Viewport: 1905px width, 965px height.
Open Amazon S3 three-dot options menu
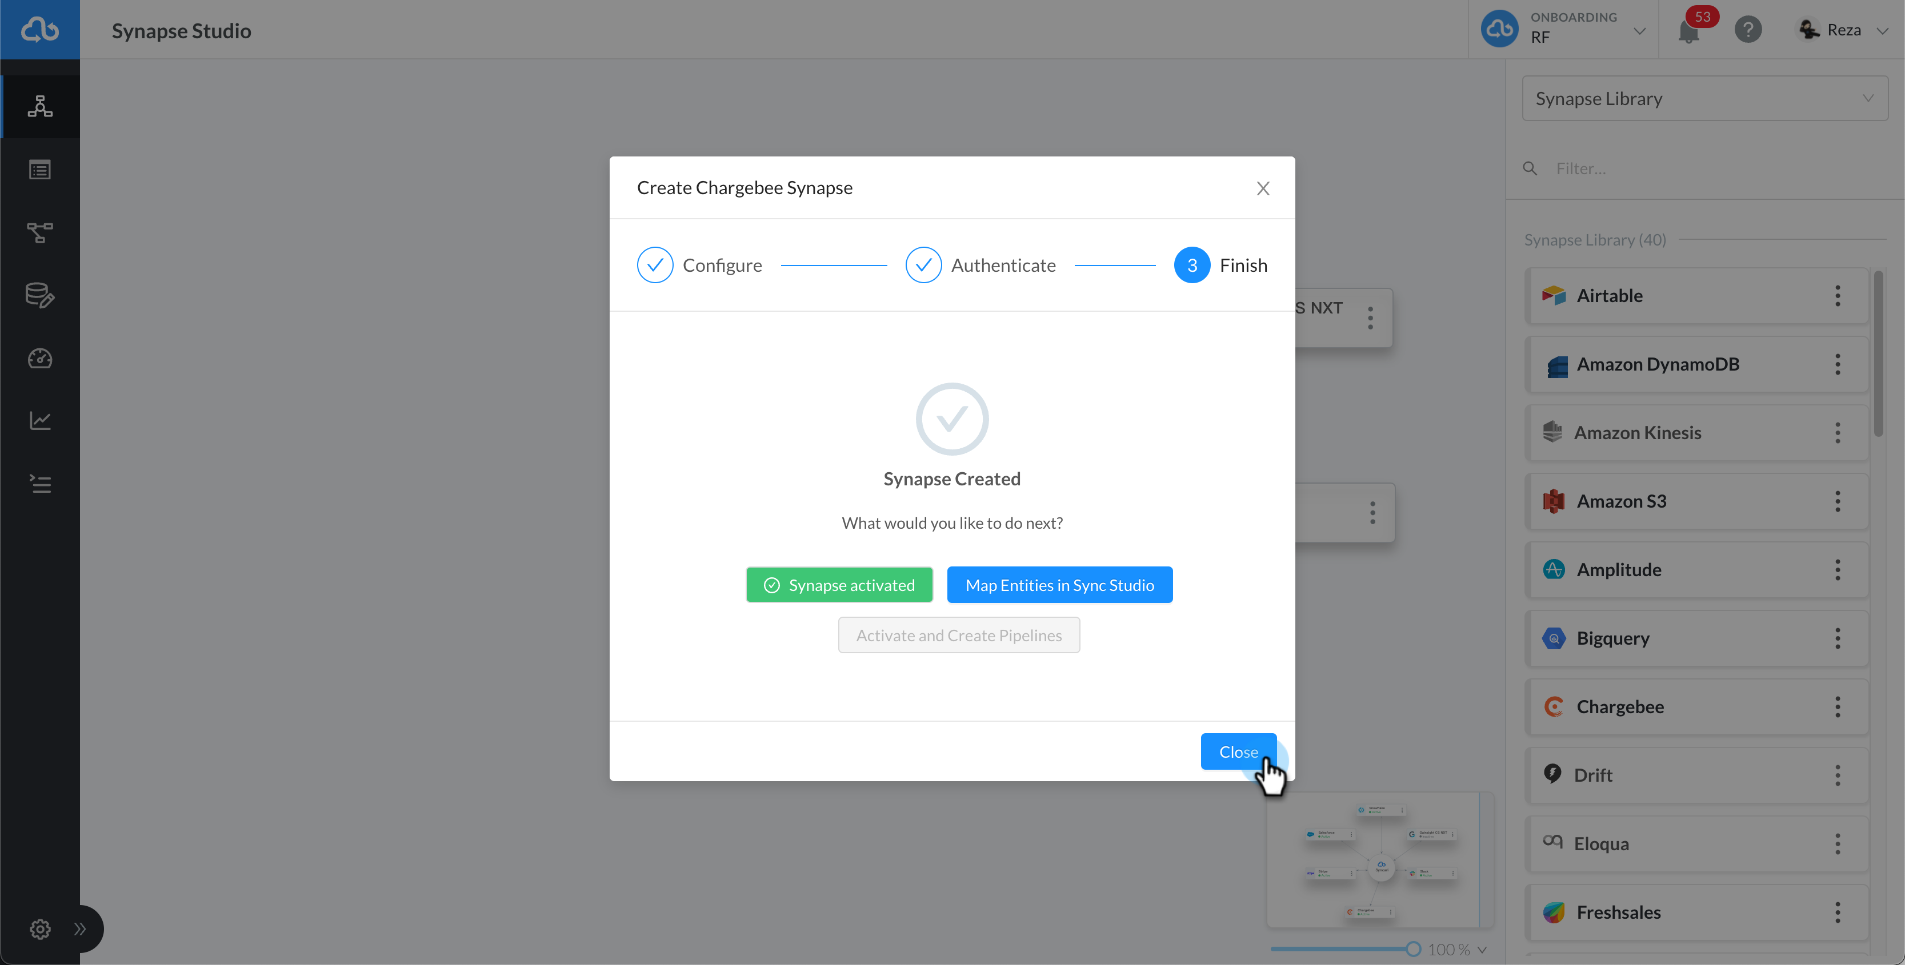1838,501
